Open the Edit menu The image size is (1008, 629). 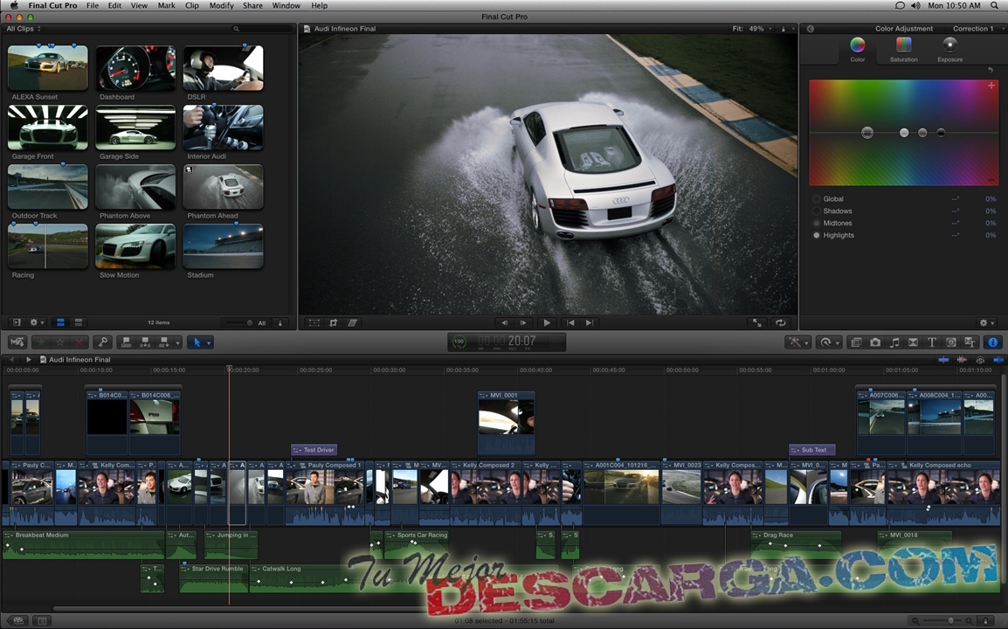(114, 5)
